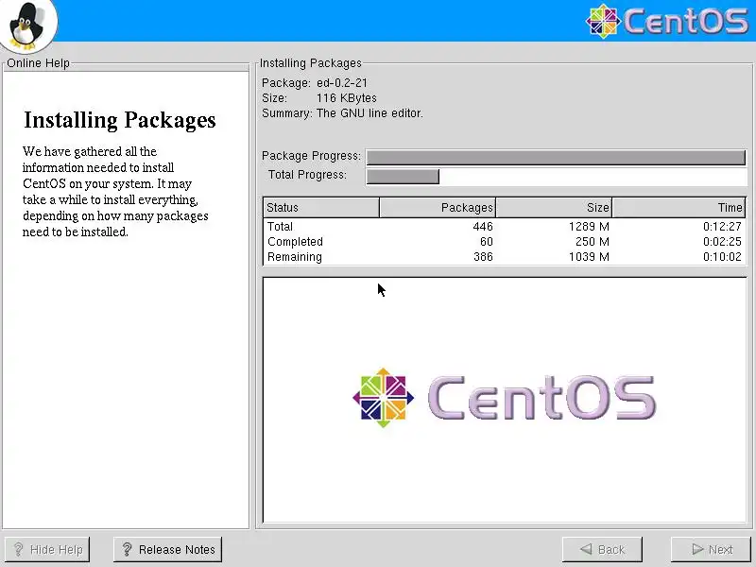
Task: Click the Next button
Action: point(713,549)
